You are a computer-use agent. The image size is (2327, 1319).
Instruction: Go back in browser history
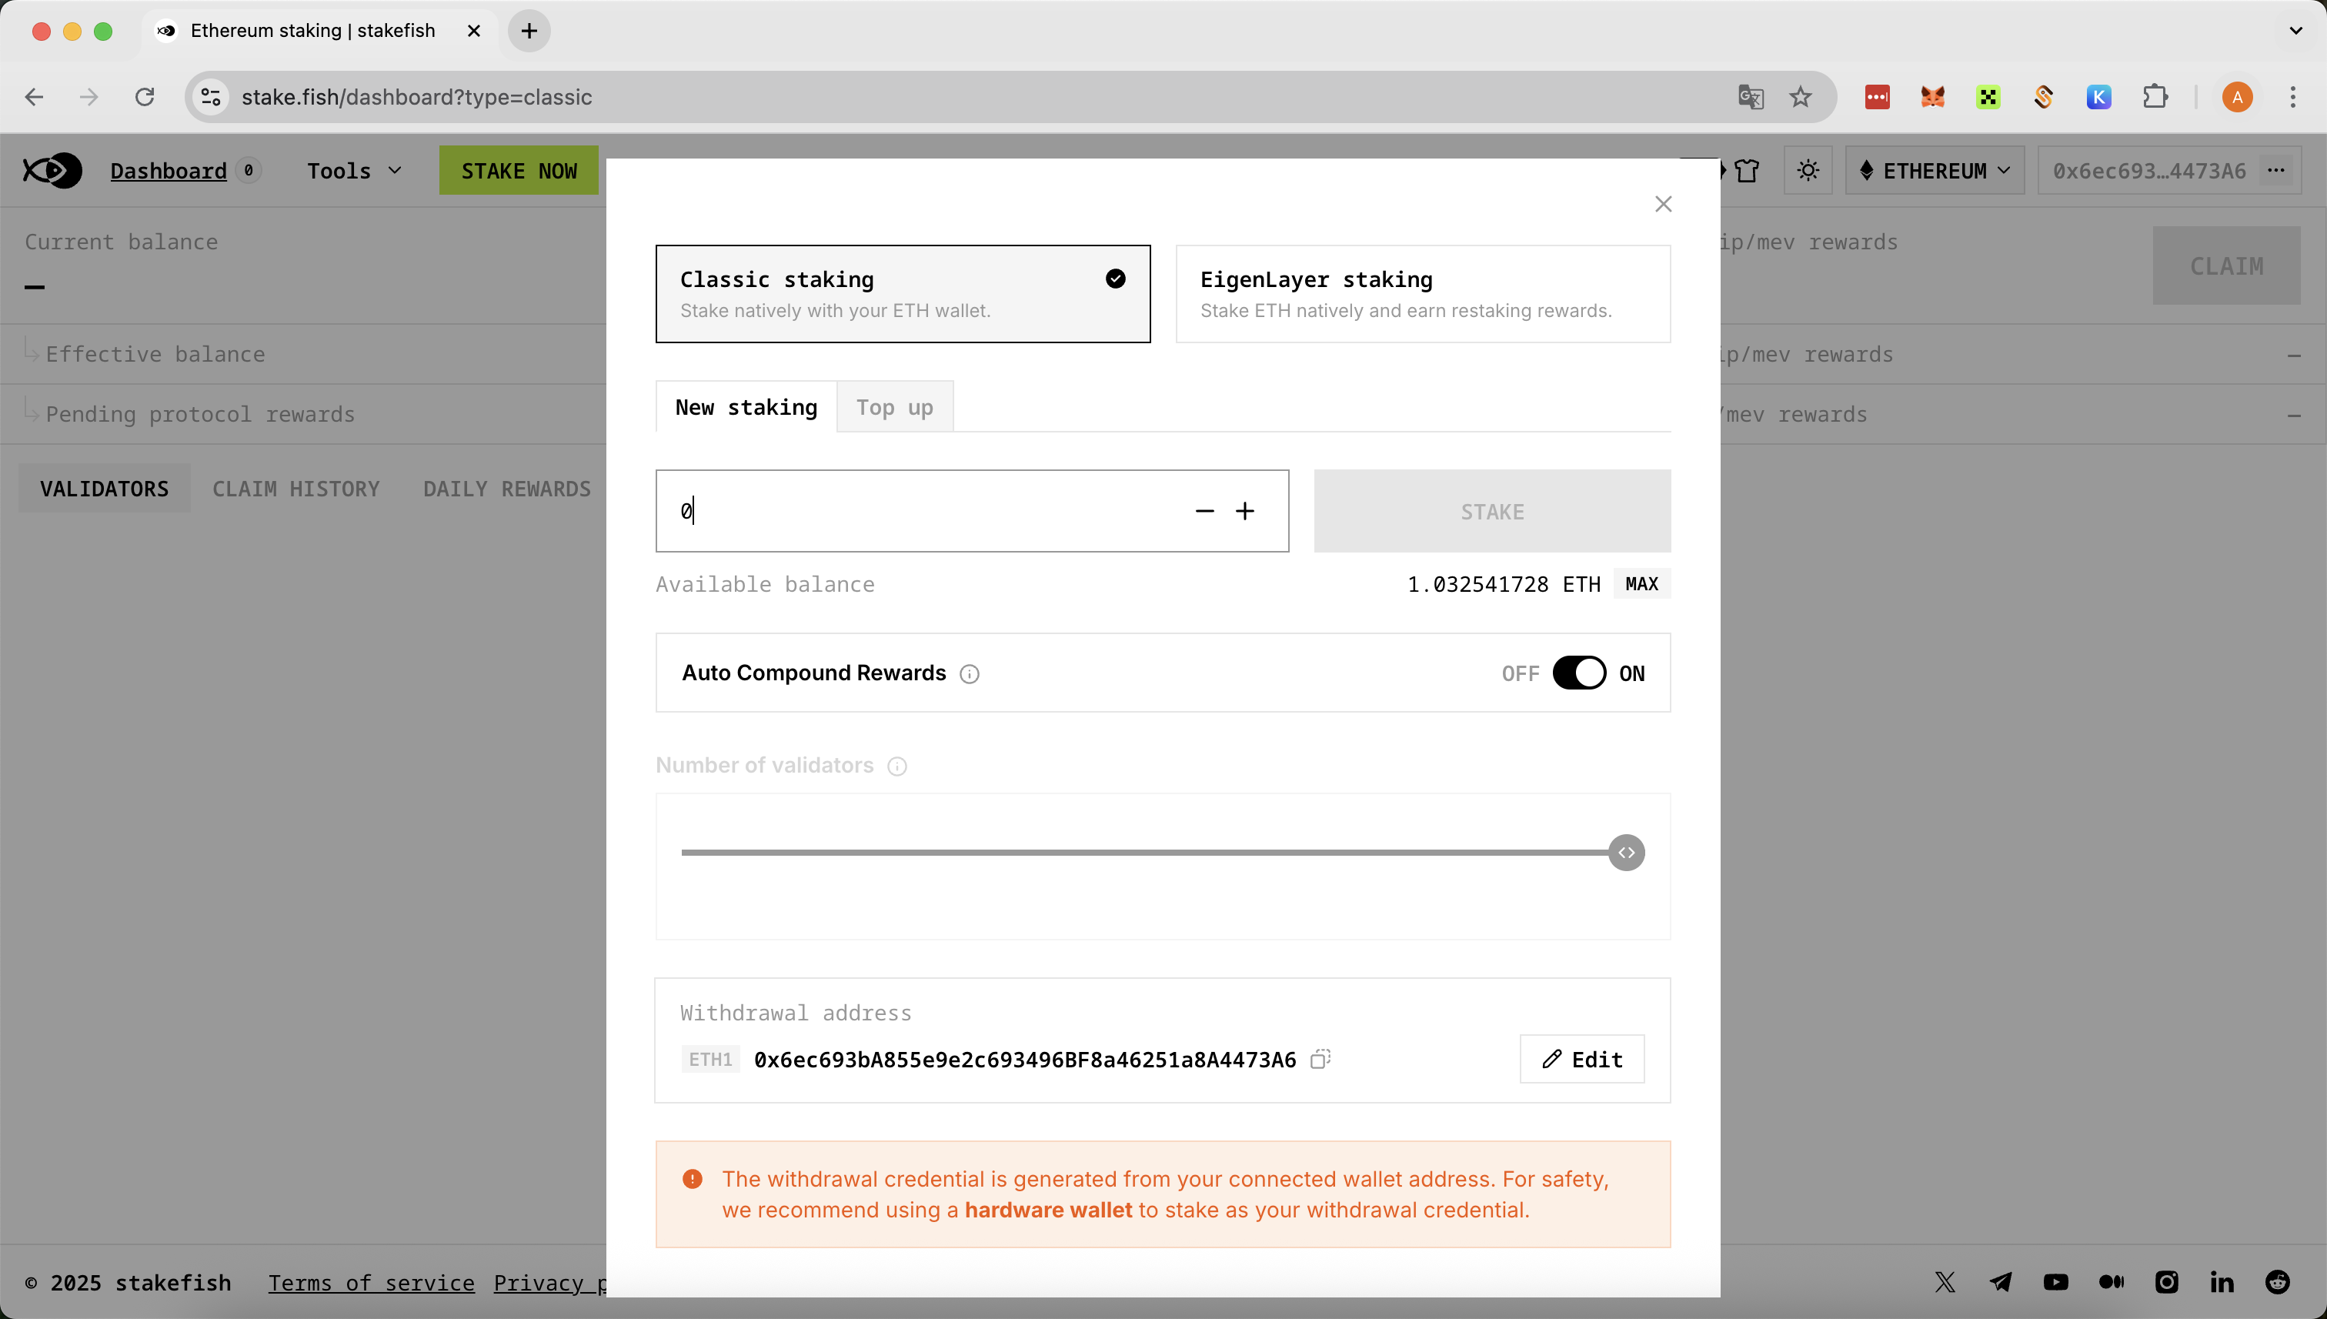pos(35,97)
